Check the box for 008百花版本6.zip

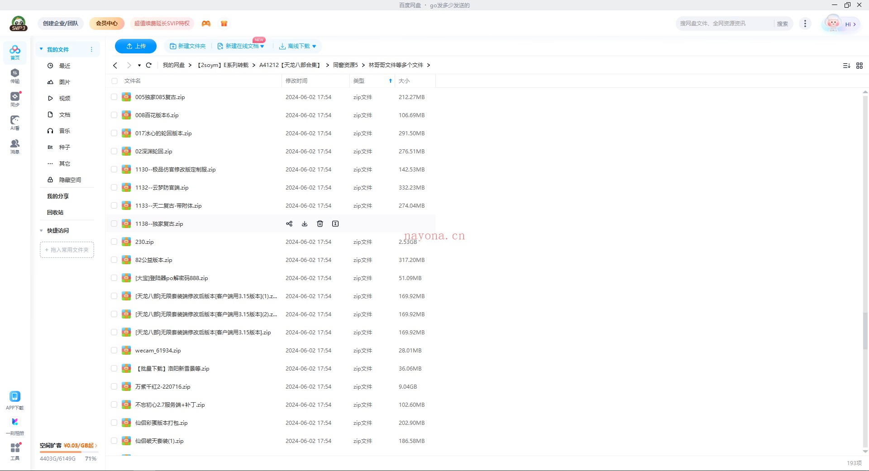click(114, 115)
